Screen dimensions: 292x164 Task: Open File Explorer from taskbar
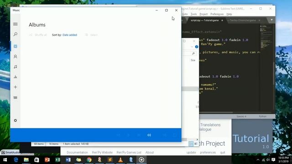(x=26, y=160)
